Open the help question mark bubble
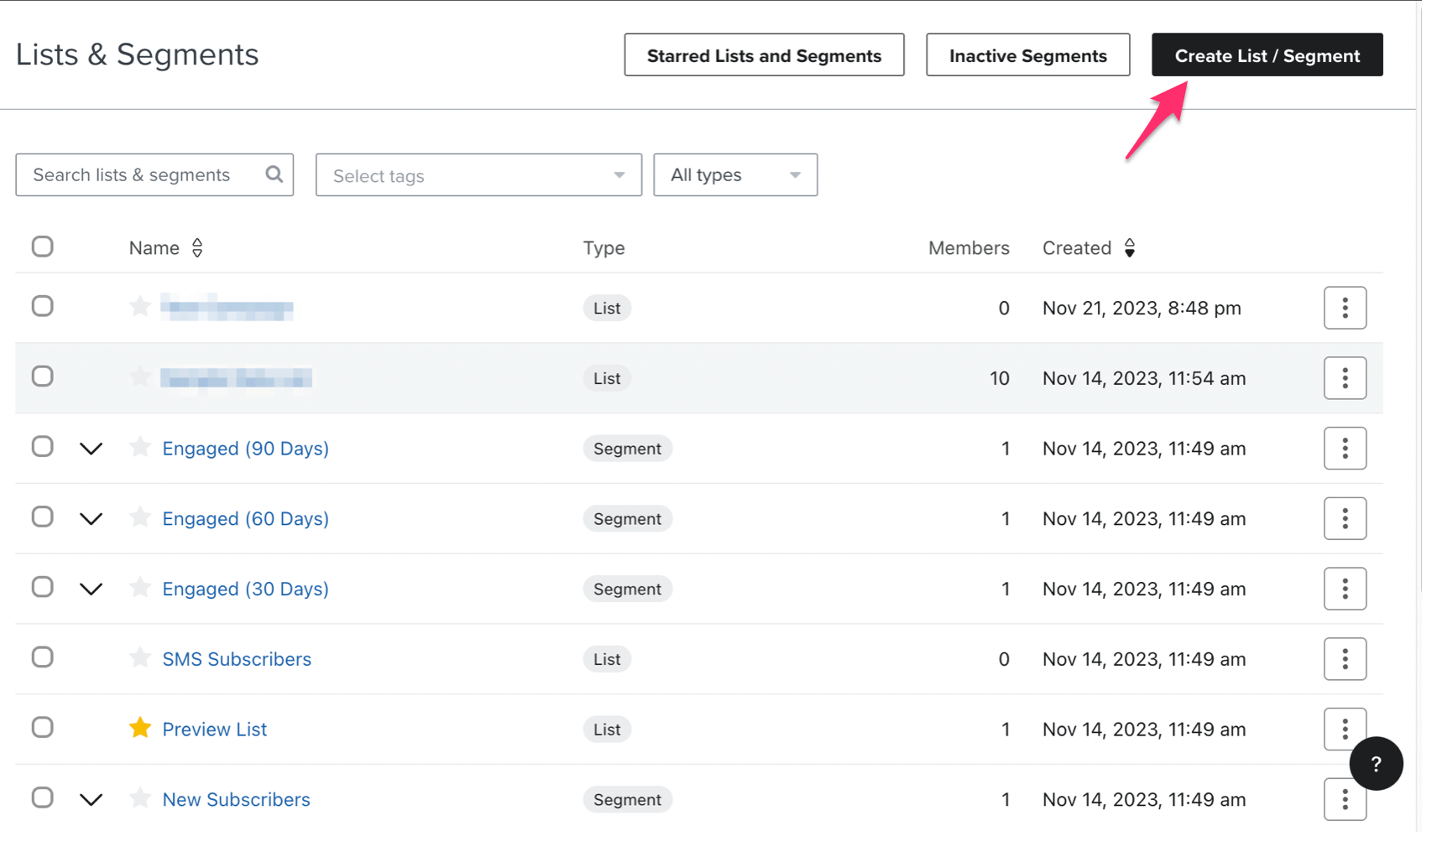Screen dimensions: 1442x857 1376,764
